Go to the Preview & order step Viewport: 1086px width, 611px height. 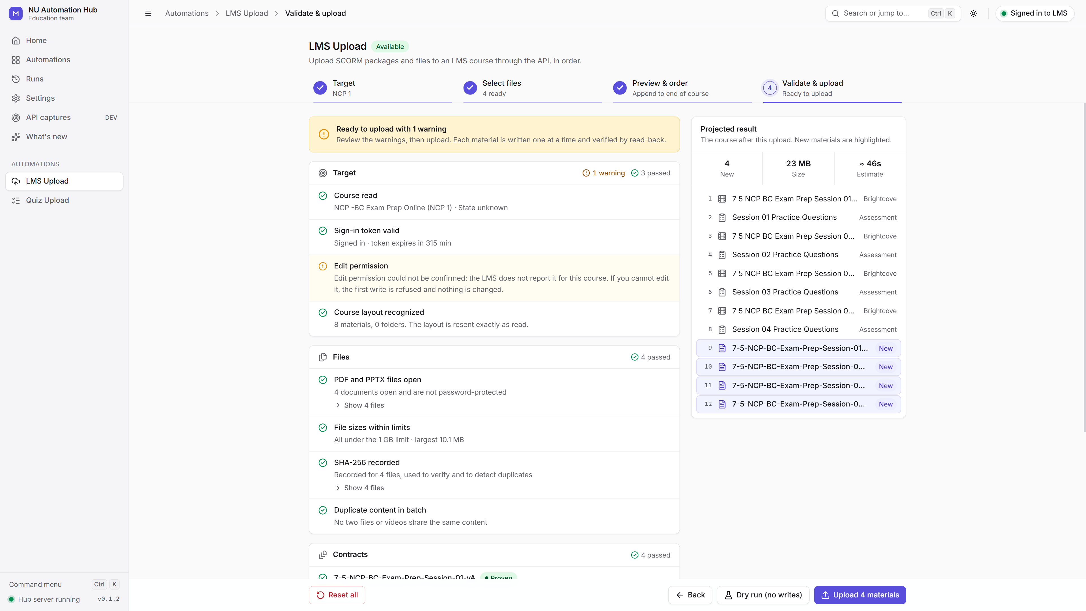tap(682, 89)
